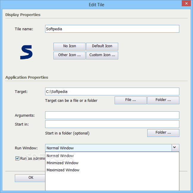193x193 pixels.
Task: Collapse the Run Window dropdown arrow
Action: pyautogui.click(x=175, y=148)
